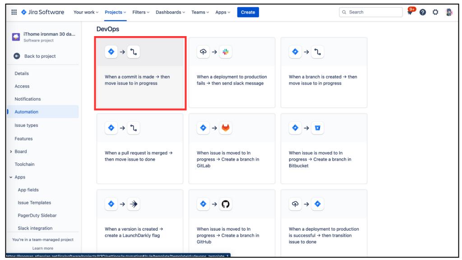462x260 pixels.
Task: Click the GitLab fox icon
Action: tap(226, 128)
